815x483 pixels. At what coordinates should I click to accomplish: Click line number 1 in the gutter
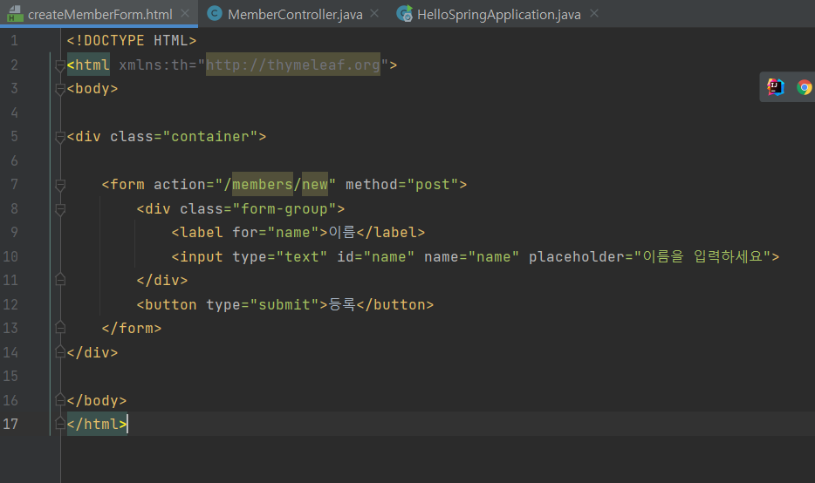[14, 40]
